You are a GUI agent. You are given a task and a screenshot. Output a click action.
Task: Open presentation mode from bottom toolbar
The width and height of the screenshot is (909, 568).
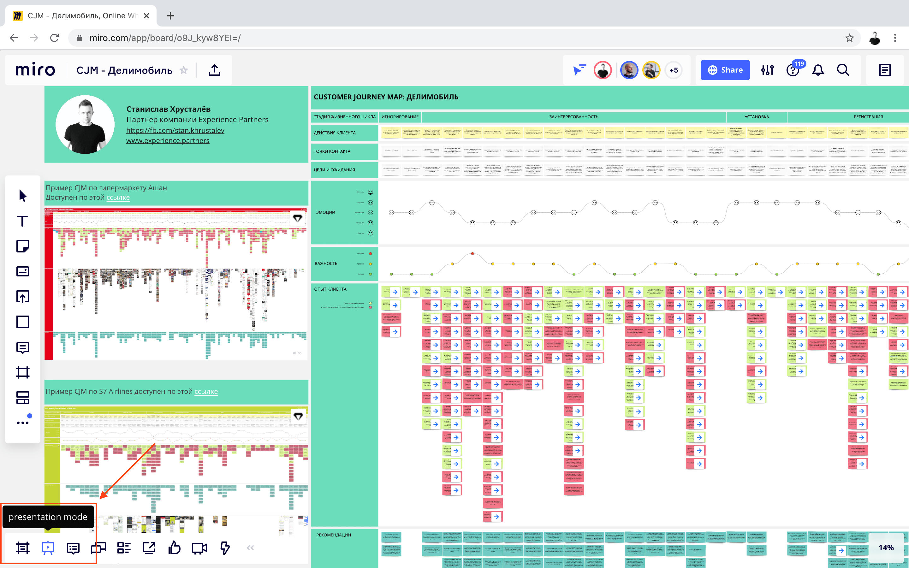48,548
